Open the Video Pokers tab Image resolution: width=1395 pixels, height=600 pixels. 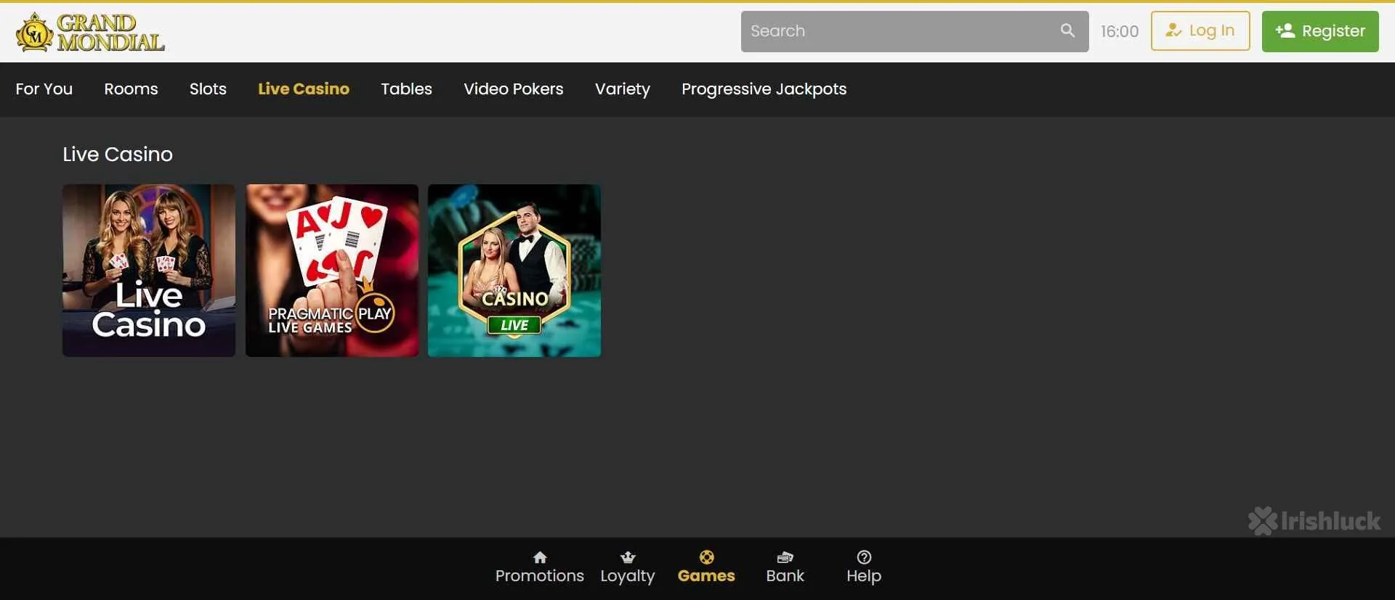coord(514,89)
